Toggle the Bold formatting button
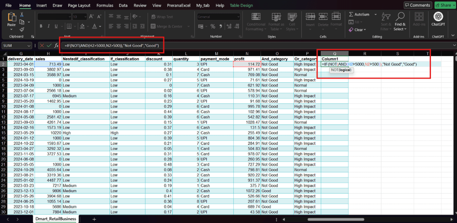Screen dimensions: 457x223 coord(41,26)
